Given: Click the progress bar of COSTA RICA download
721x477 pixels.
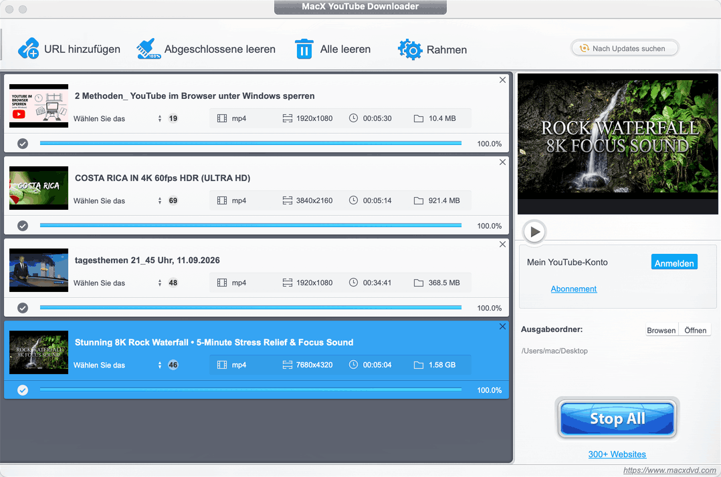Looking at the screenshot, I should coord(251,225).
